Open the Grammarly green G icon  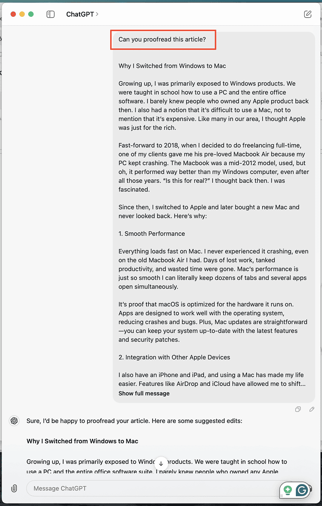(302, 490)
